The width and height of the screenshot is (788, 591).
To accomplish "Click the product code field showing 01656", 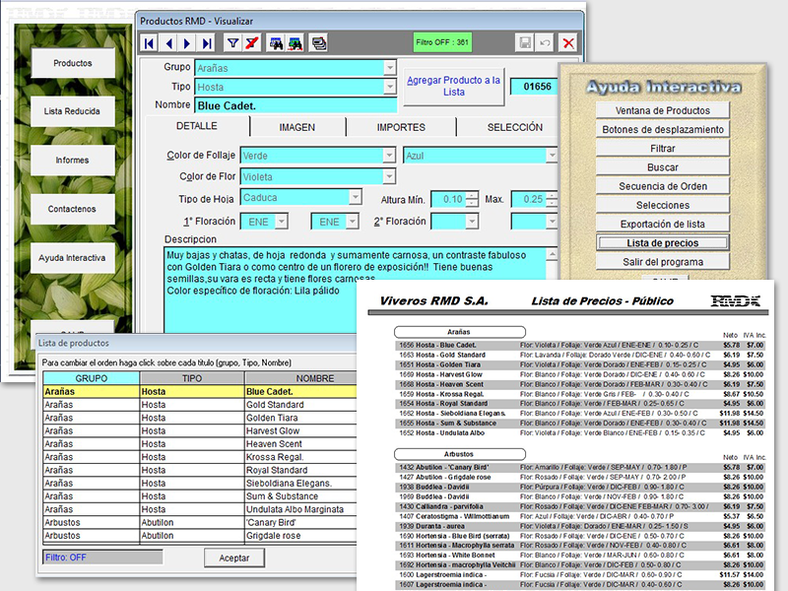I will click(534, 87).
